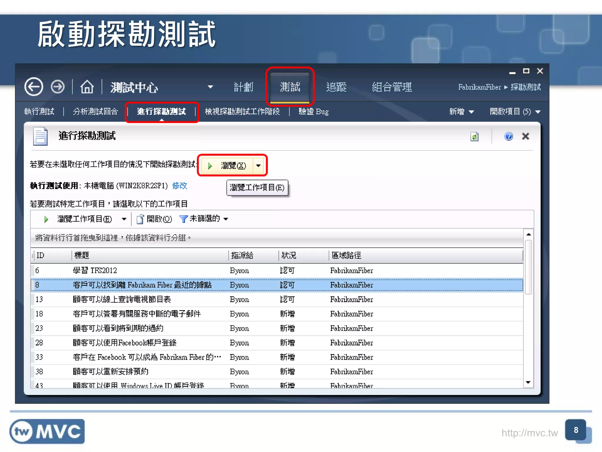Sort by the 指派給 column header
The height and width of the screenshot is (452, 602).
pos(253,255)
